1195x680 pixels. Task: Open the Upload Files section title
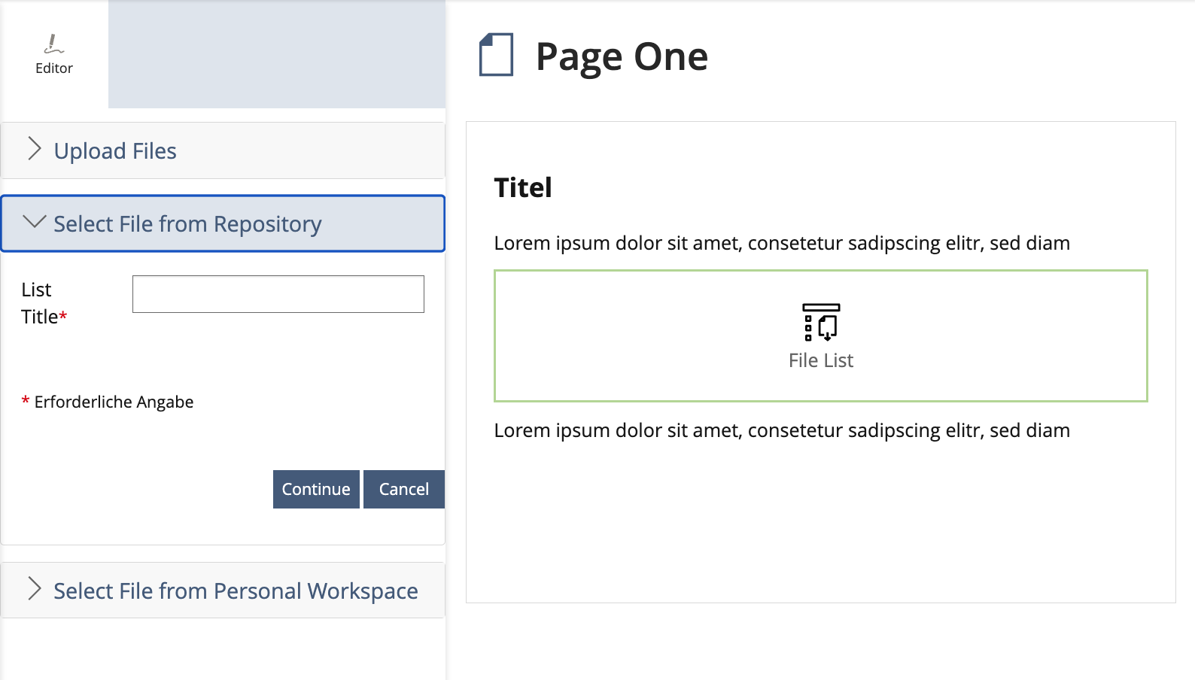point(115,151)
